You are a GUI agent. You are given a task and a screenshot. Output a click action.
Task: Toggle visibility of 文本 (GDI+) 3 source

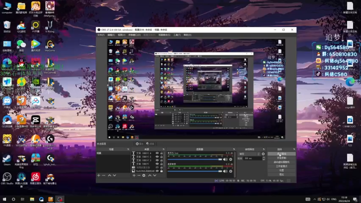pyautogui.click(x=157, y=160)
